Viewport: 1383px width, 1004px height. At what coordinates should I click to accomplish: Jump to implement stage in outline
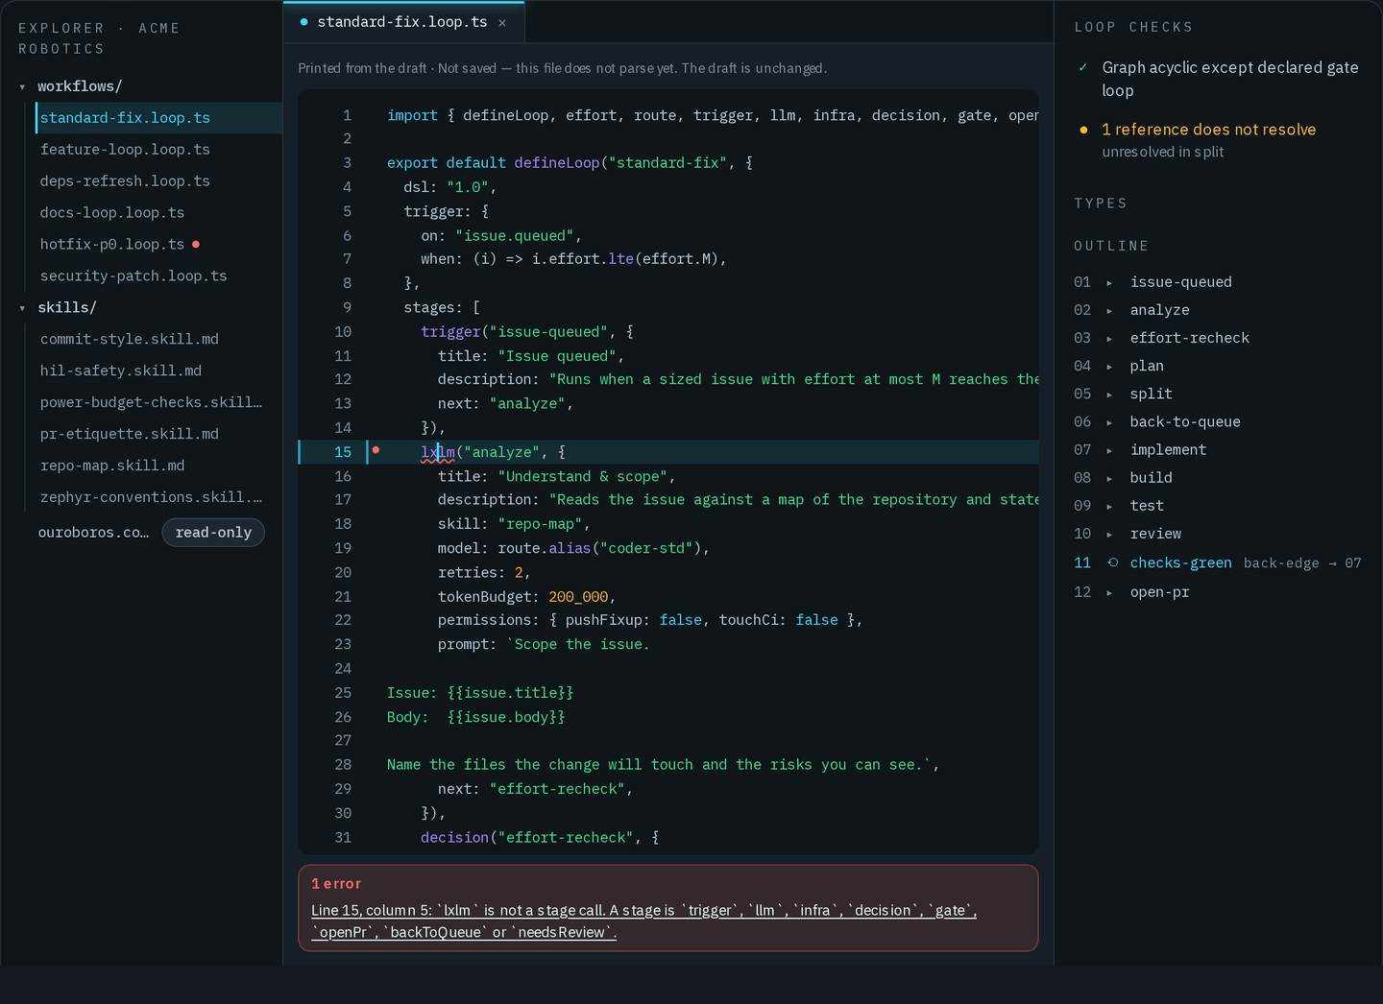click(1168, 450)
